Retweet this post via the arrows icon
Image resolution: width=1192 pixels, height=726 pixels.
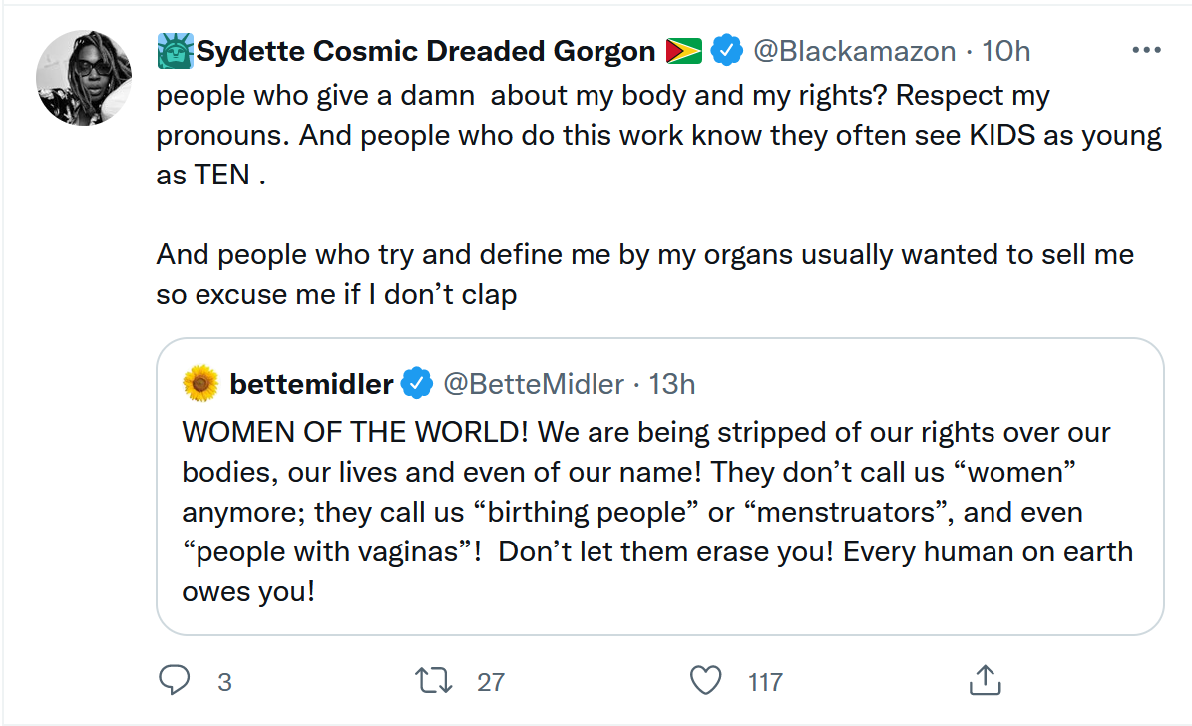tap(434, 681)
